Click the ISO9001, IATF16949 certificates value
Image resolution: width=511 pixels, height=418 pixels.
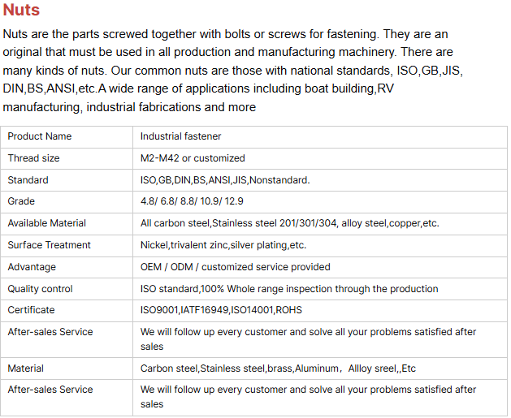pyautogui.click(x=222, y=310)
